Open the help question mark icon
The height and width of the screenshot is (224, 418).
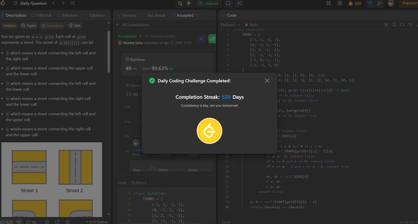point(67,222)
